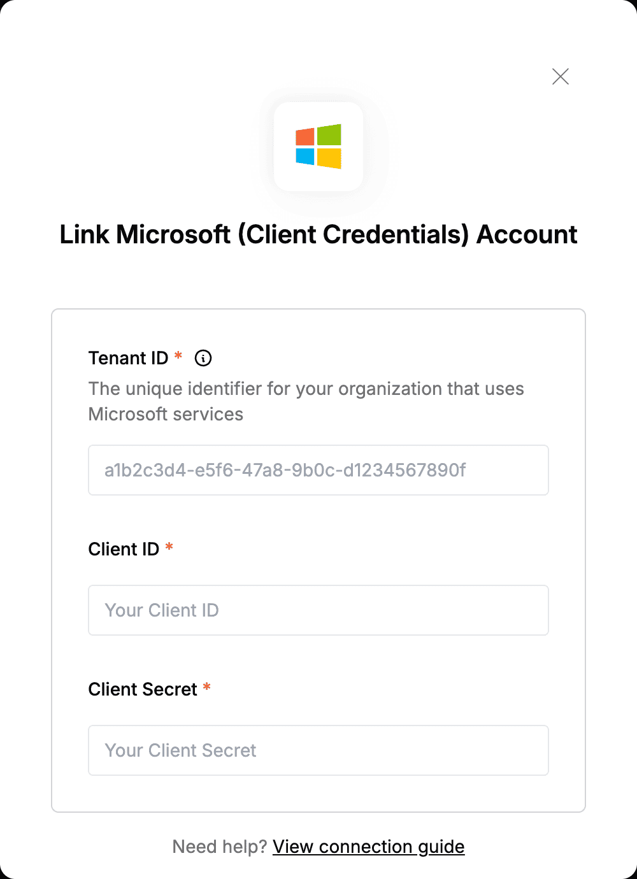Click the Client Secret label
Viewport: 637px width, 879px height.
[143, 689]
